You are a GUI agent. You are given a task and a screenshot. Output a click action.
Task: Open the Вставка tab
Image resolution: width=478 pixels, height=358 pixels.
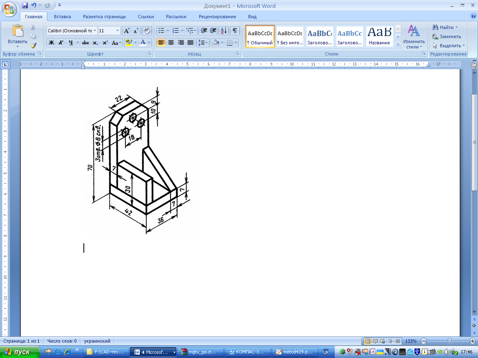62,17
